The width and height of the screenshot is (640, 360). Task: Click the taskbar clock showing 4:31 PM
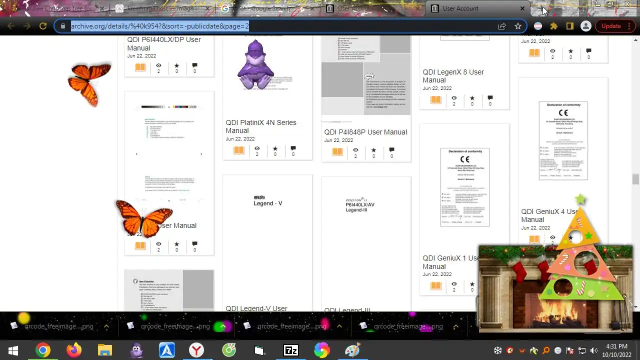(616, 350)
